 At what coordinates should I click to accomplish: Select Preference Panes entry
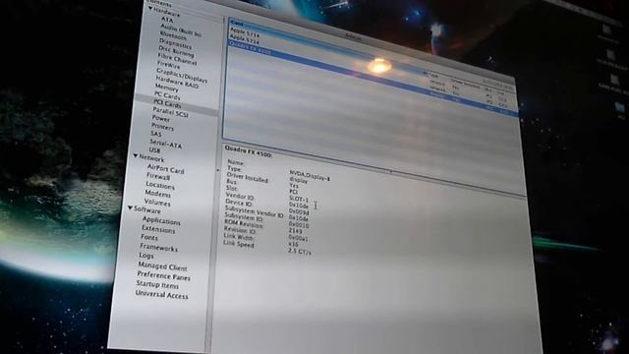pyautogui.click(x=164, y=275)
